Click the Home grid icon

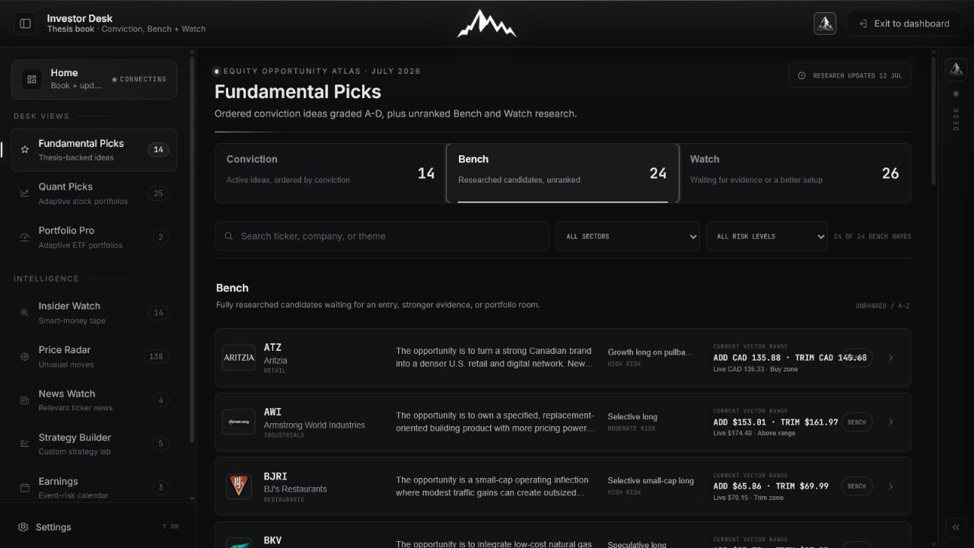[x=32, y=79]
